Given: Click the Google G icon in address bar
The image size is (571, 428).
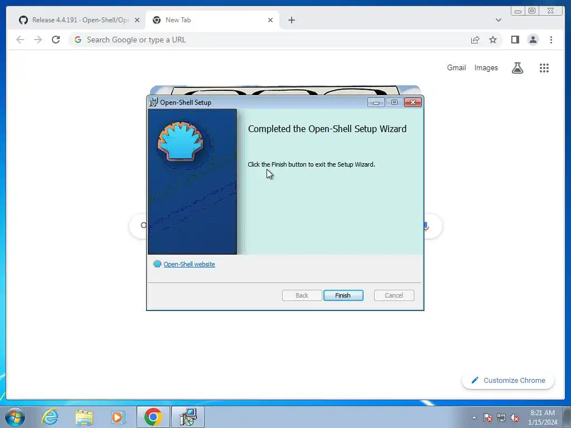Looking at the screenshot, I should pos(78,40).
